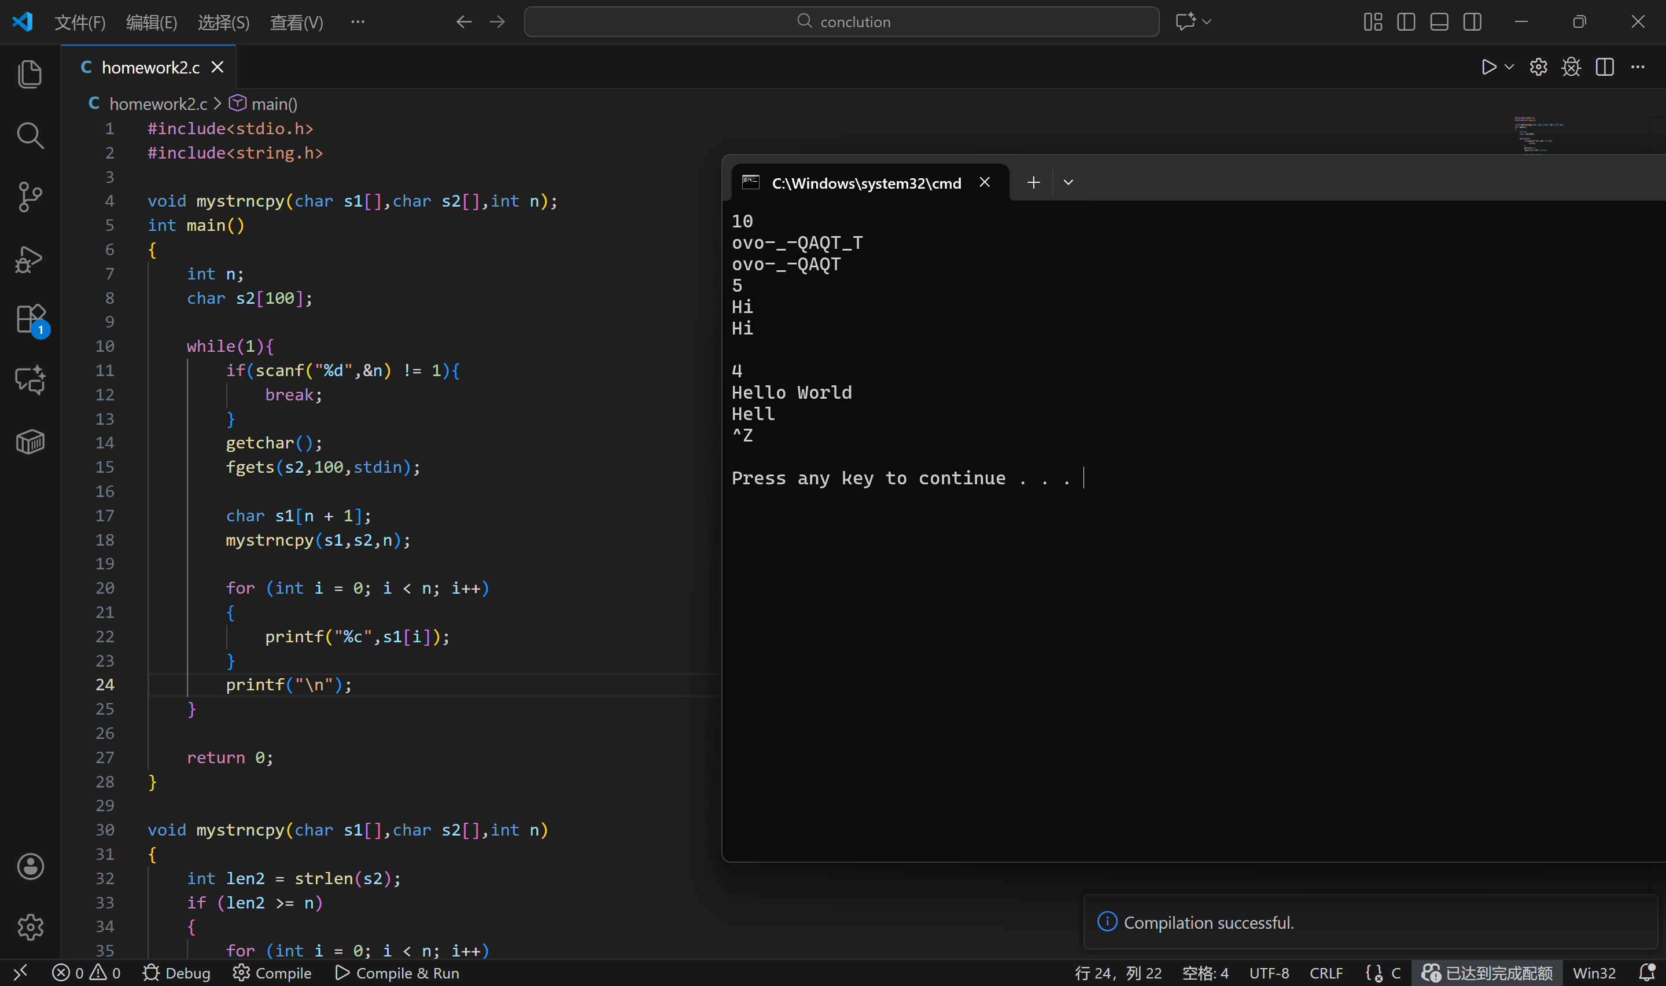This screenshot has height=986, width=1666.
Task: Expand the Copilot chat dropdown in title bar
Action: [x=1207, y=22]
